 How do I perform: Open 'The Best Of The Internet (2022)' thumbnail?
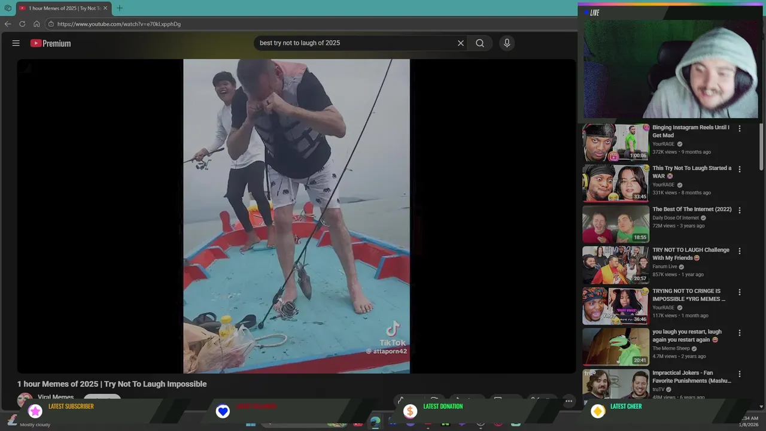click(x=616, y=224)
